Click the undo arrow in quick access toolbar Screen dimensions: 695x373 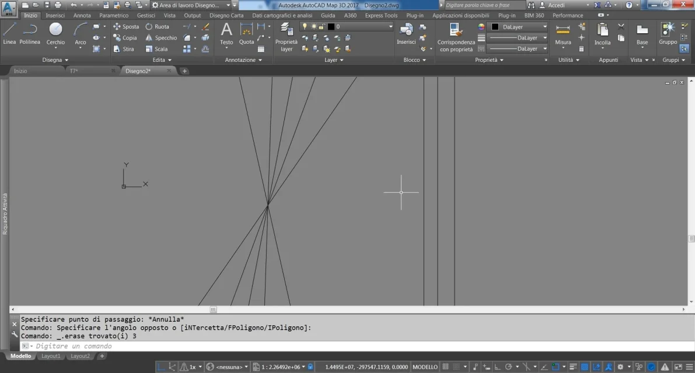(74, 5)
